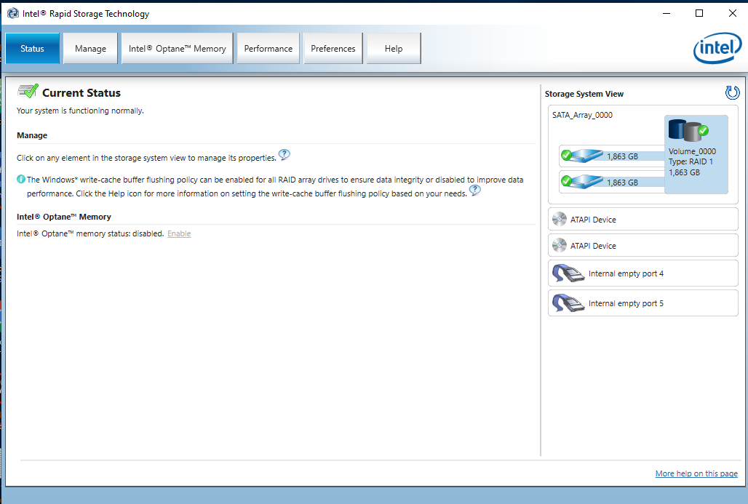Click the 'Storage System View' heading
748x504 pixels.
[584, 94]
